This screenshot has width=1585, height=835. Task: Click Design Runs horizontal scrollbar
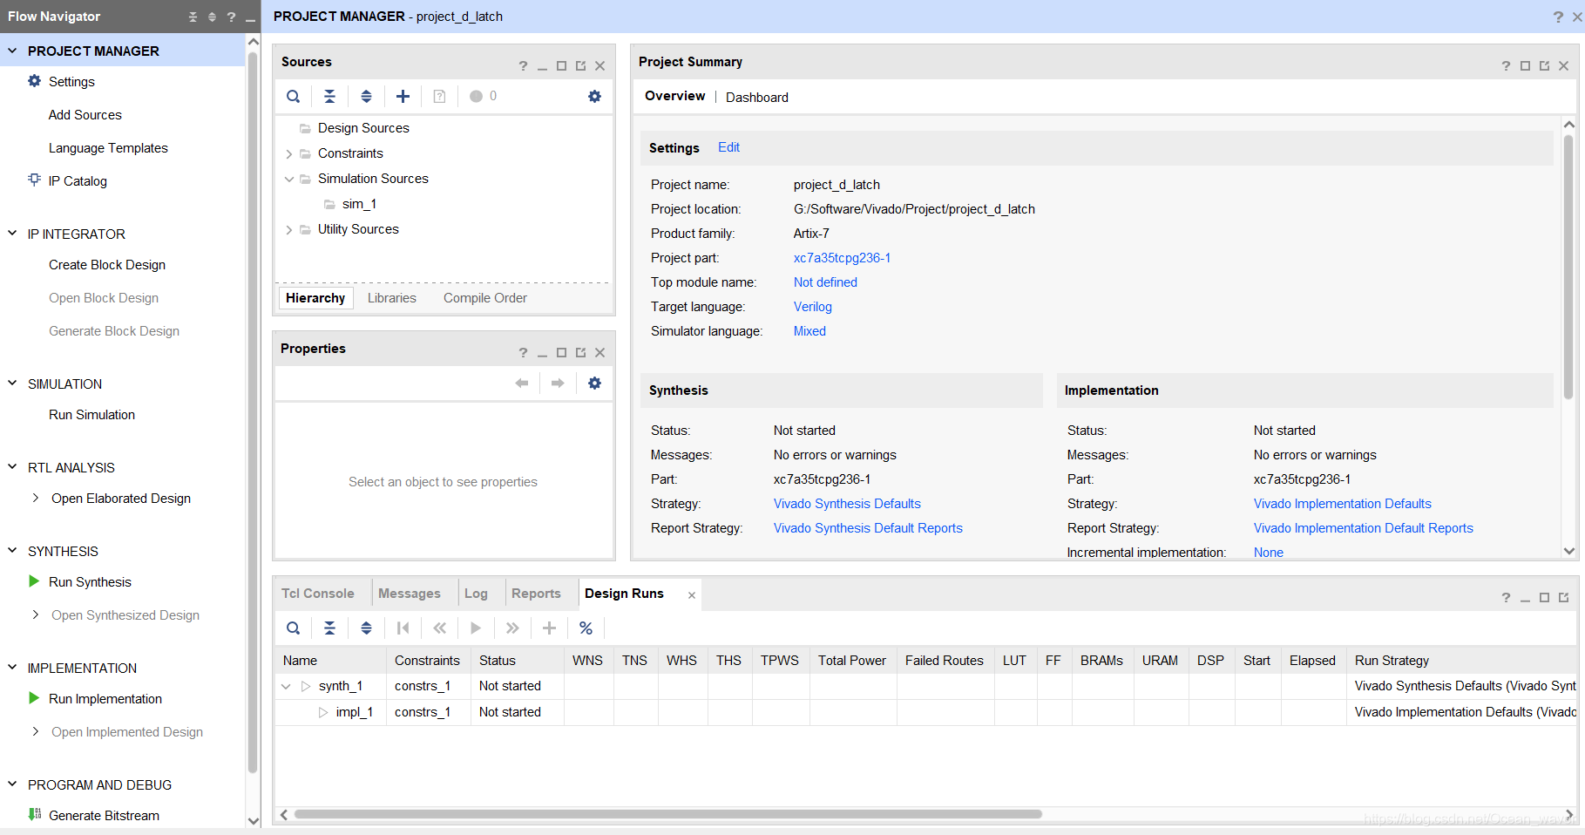tap(668, 814)
